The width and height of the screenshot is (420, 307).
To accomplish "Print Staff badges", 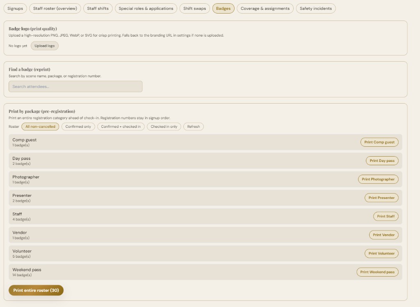I will click(x=386, y=216).
